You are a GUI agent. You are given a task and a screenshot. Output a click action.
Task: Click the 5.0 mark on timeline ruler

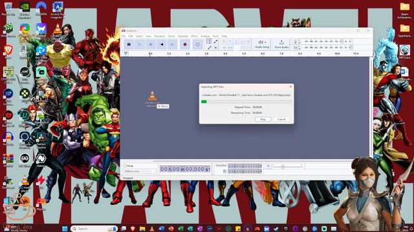pyautogui.click(x=244, y=53)
